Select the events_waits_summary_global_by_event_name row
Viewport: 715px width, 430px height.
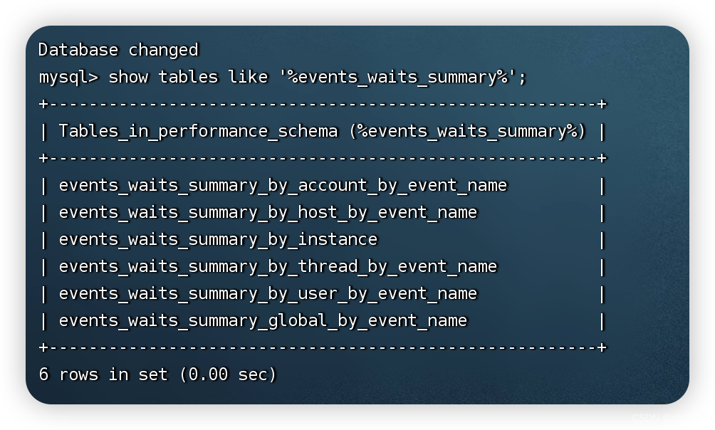tap(263, 321)
